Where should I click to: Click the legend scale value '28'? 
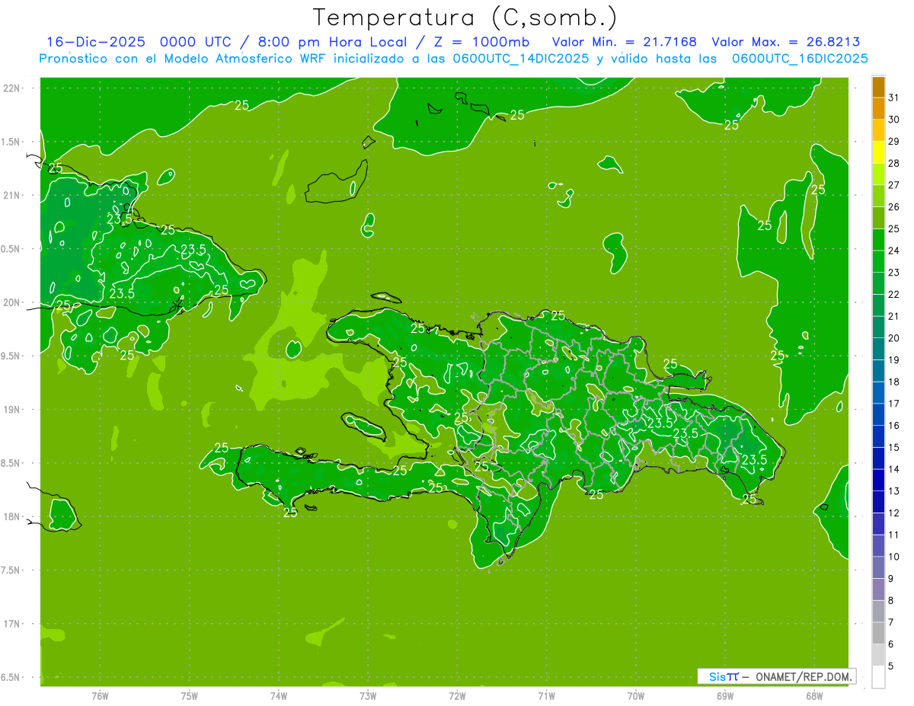click(893, 163)
